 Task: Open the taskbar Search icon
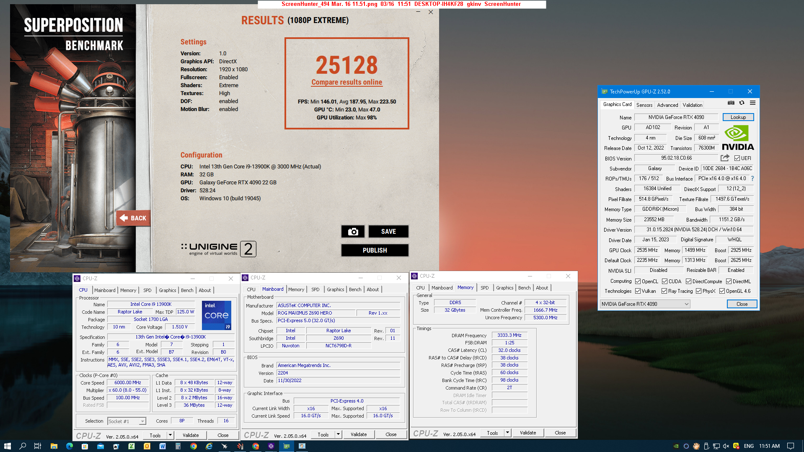23,446
